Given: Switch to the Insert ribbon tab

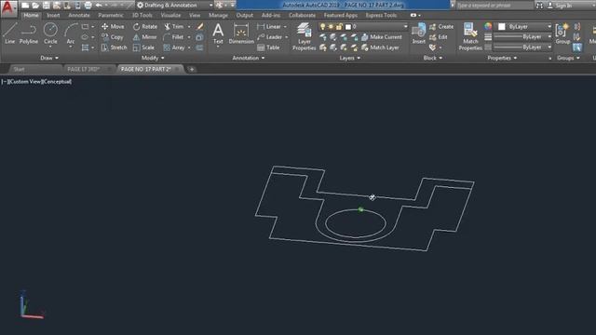Looking at the screenshot, I should tap(53, 16).
